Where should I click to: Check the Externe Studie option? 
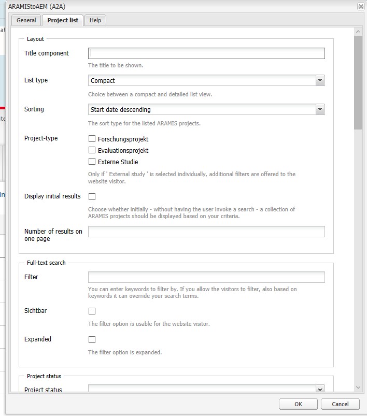point(92,162)
